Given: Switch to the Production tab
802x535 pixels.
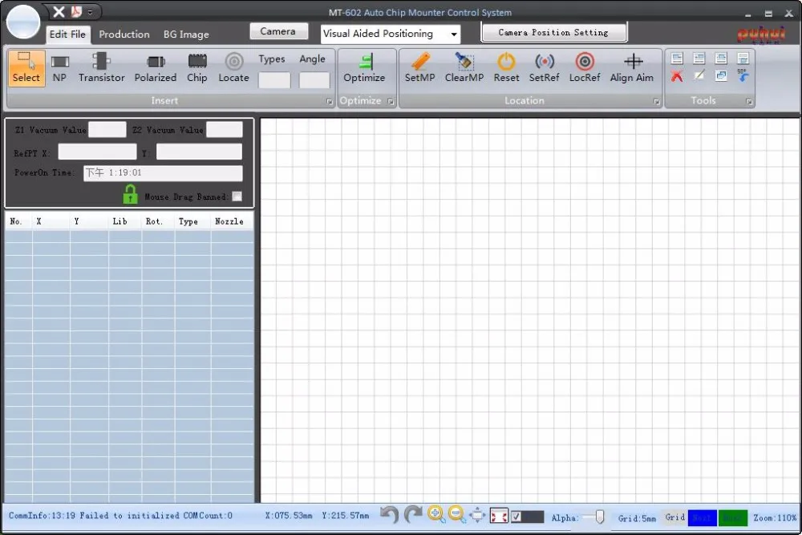Looking at the screenshot, I should click(124, 34).
